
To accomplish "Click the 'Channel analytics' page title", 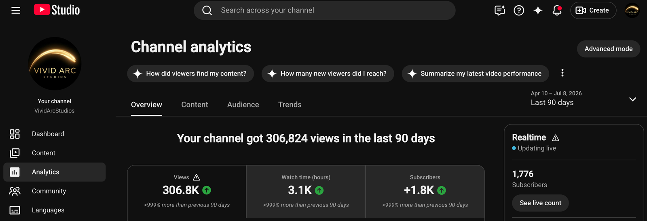I will tap(191, 47).
